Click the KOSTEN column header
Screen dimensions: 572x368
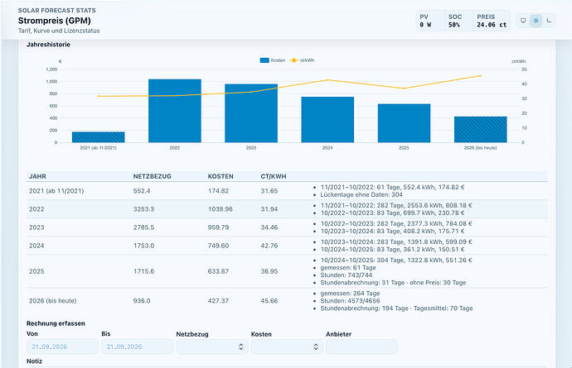tap(221, 176)
